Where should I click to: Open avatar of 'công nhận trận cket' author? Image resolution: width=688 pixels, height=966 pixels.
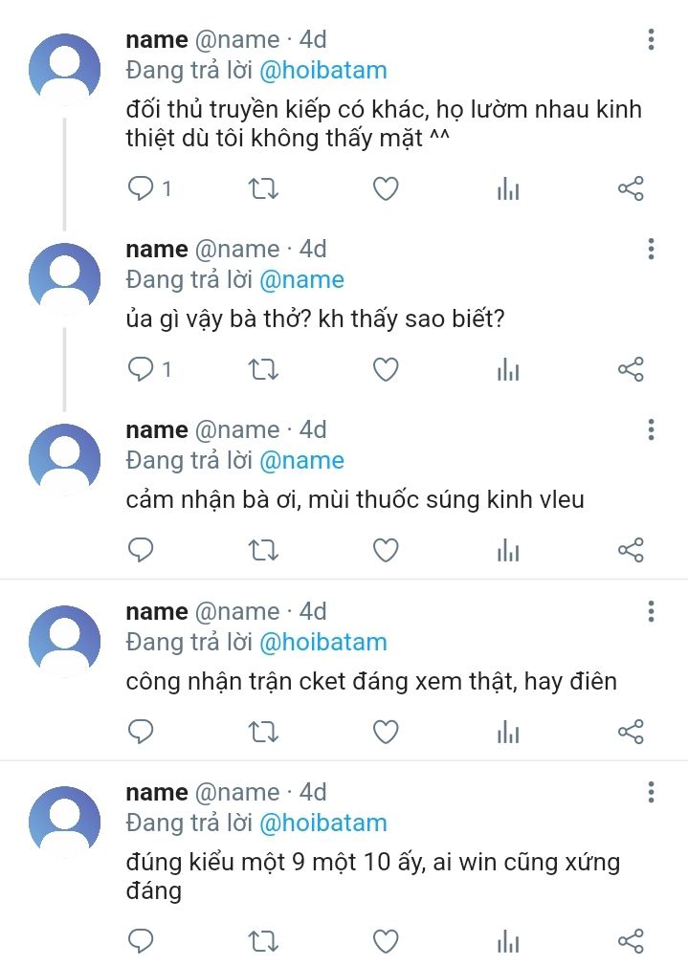click(x=65, y=640)
